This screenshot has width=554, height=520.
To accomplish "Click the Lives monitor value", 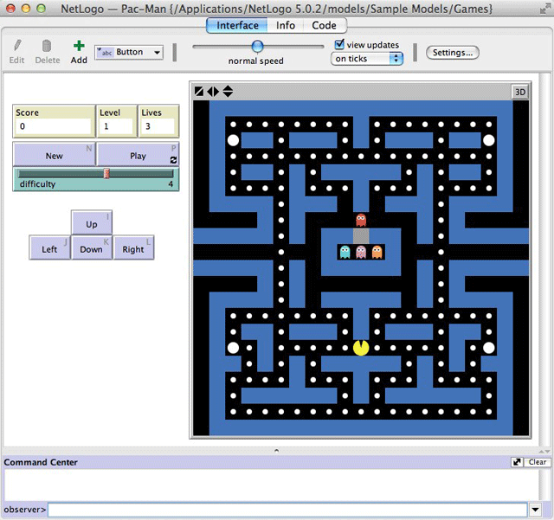I will (x=158, y=126).
